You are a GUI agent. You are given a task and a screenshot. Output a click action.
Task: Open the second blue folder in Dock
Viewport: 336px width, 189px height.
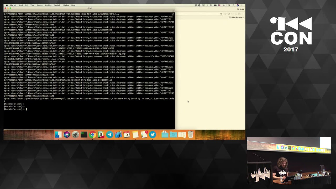[173, 135]
